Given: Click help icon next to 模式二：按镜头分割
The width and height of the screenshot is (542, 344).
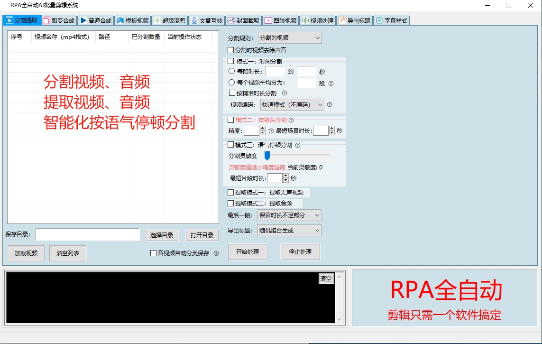Looking at the screenshot, I should pyautogui.click(x=291, y=120).
